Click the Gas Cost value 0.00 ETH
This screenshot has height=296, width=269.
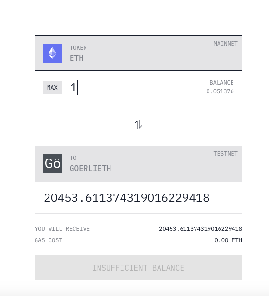tap(228, 240)
